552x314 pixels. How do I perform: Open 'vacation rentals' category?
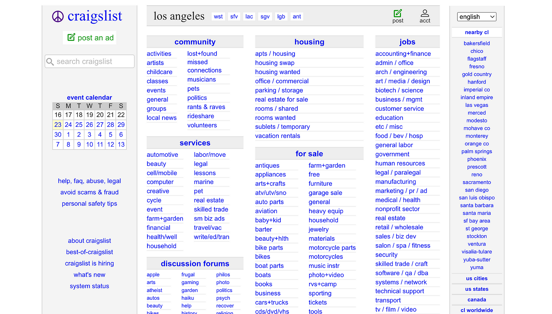(x=278, y=136)
